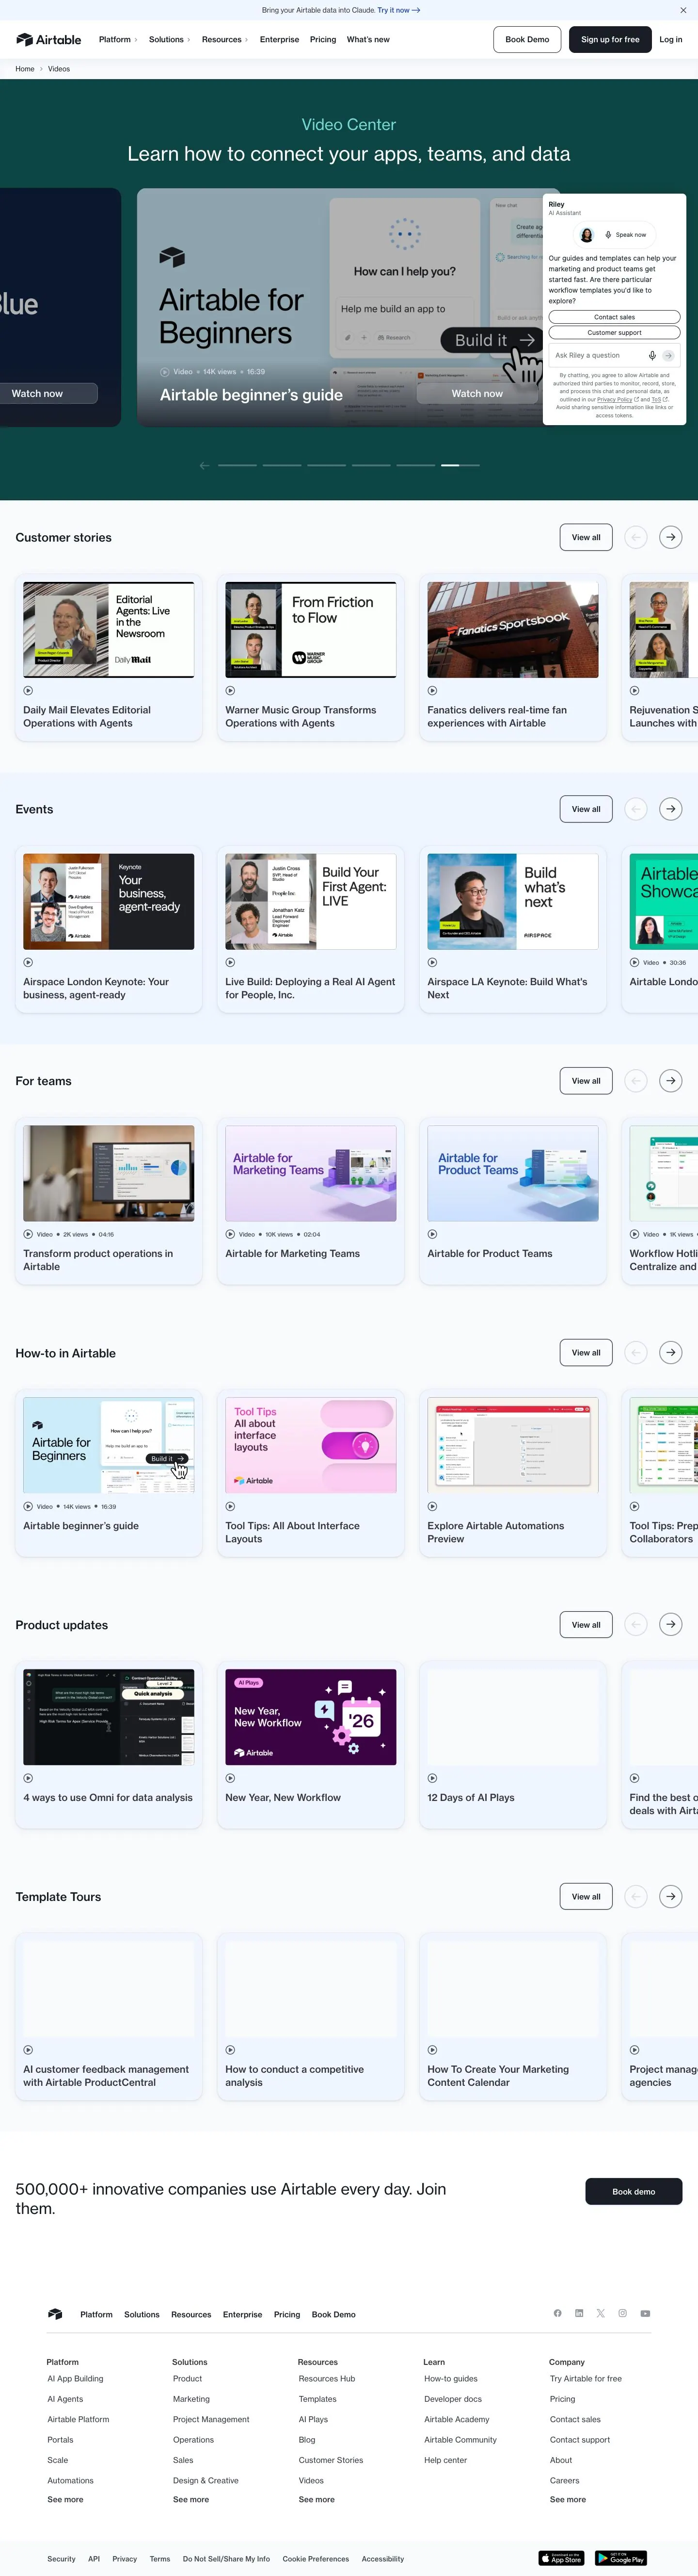Image resolution: width=698 pixels, height=2576 pixels.
Task: Click the Airtable logo in the header
Action: pyautogui.click(x=49, y=40)
